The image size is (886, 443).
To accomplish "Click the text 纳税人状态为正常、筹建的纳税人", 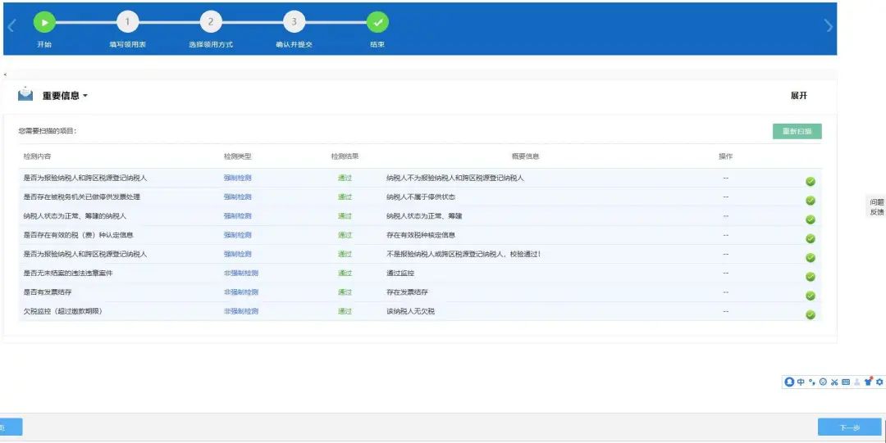I will 75,216.
